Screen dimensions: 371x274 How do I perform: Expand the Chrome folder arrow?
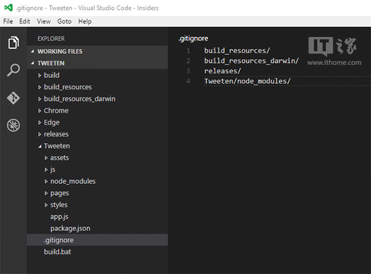(x=40, y=111)
